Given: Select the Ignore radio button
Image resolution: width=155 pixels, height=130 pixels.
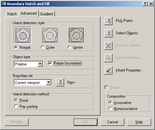Looking at the screenshot, I should click(70, 47).
